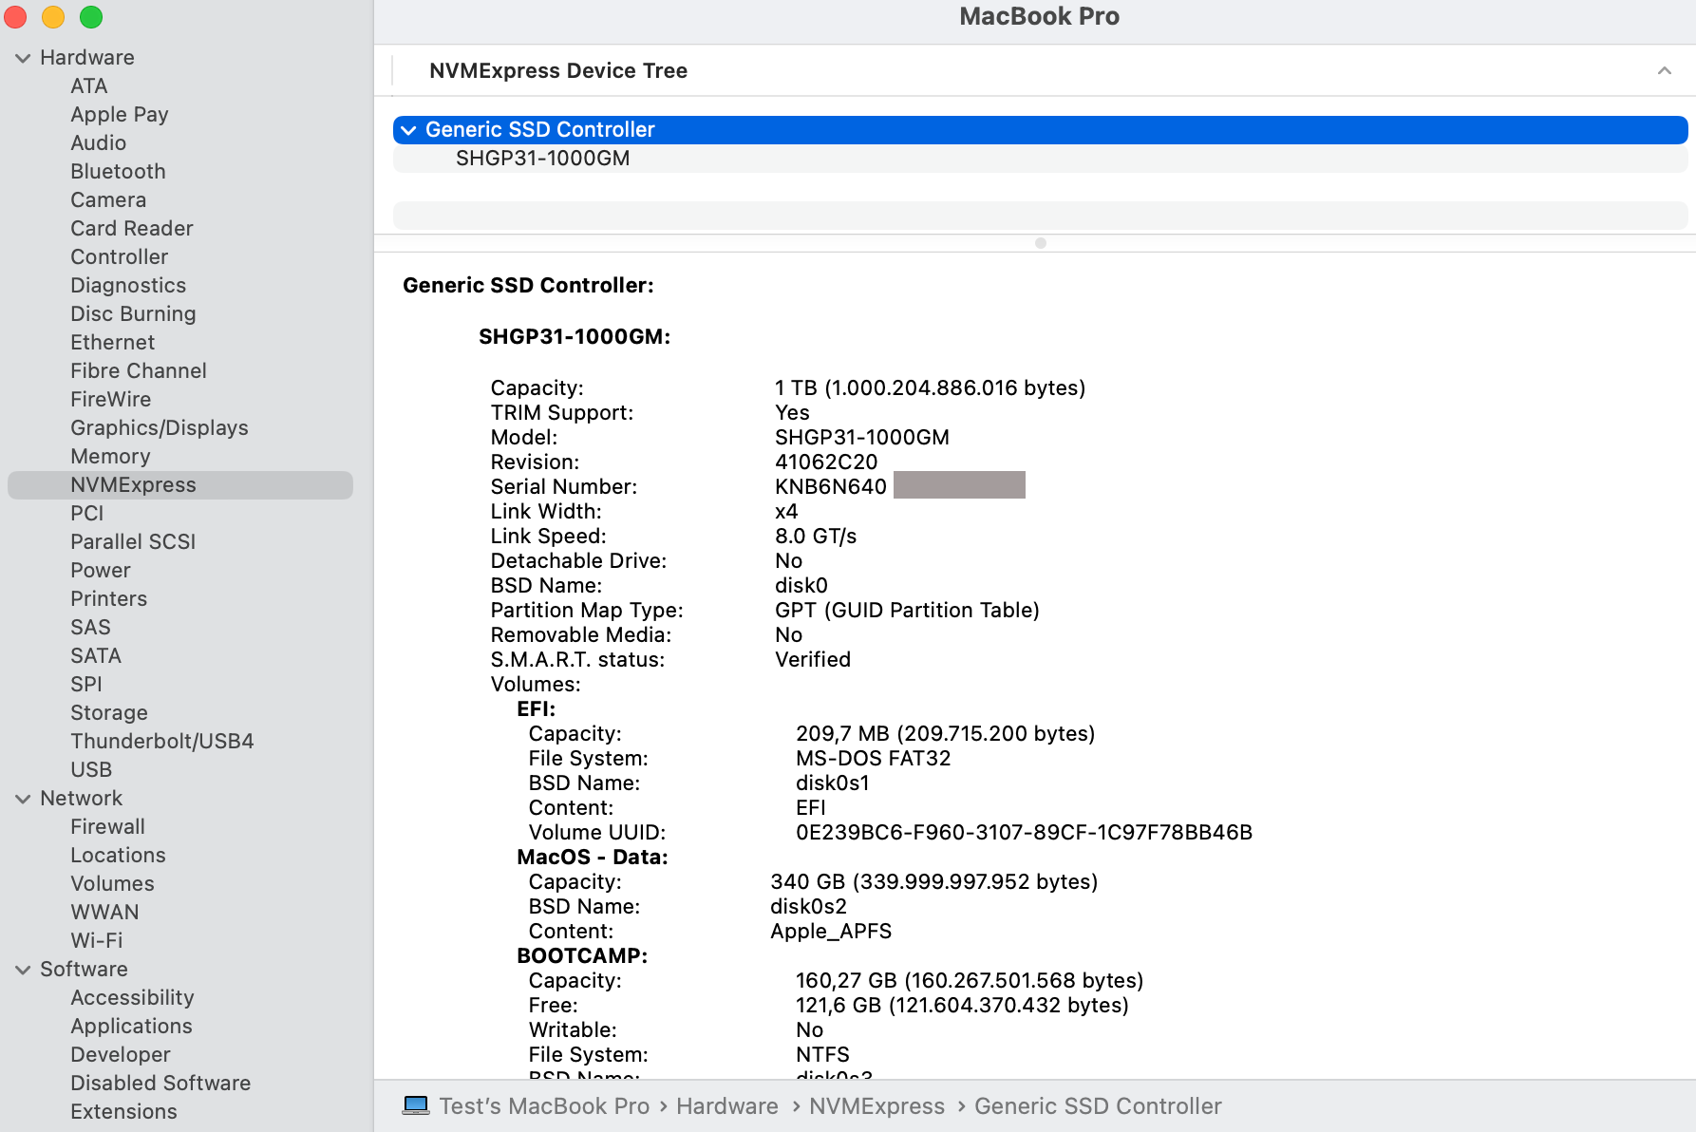This screenshot has height=1132, width=1696.
Task: Collapse the NVMExpress Device Tree header arrow
Action: point(1664,71)
